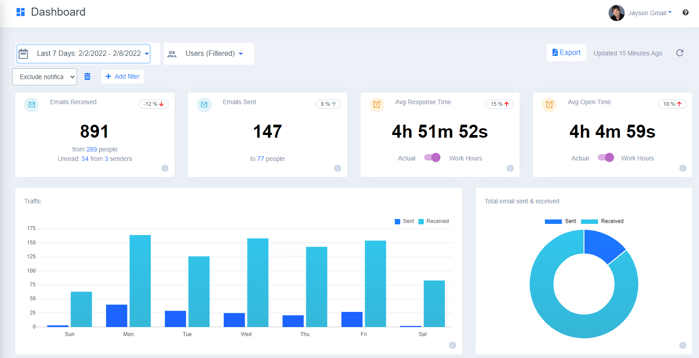Image resolution: width=699 pixels, height=358 pixels.
Task: Open the Exclude notifications filter select
Action: tap(44, 77)
